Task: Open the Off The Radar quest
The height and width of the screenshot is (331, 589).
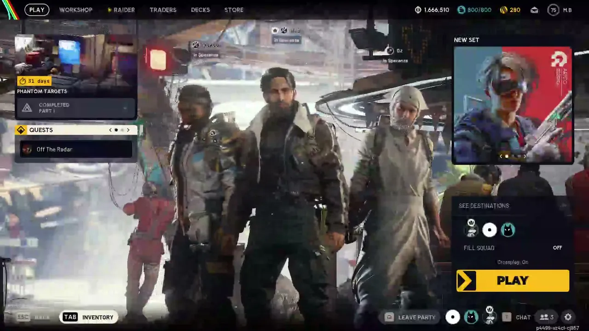Action: point(76,149)
